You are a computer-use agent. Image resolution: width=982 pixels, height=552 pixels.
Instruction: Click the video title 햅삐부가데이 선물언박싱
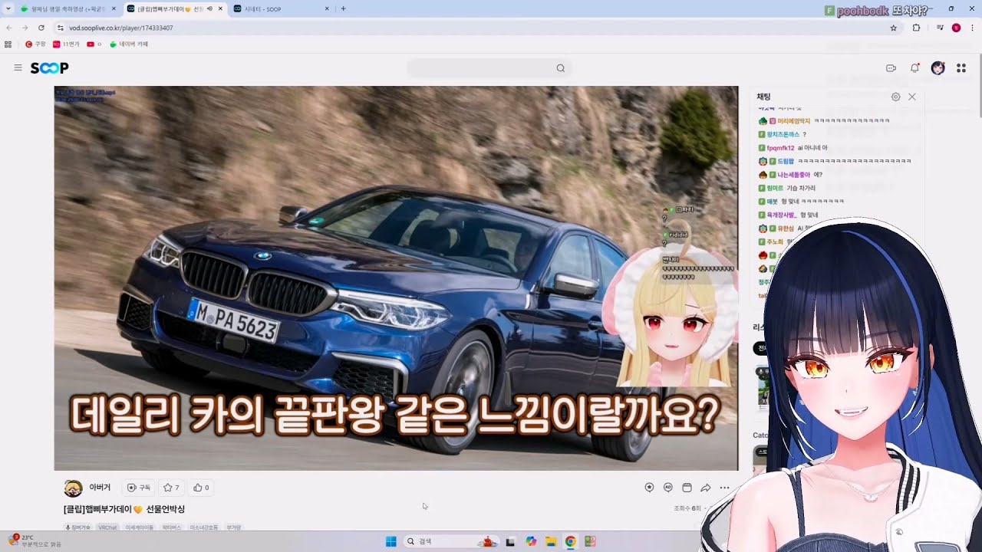(124, 509)
